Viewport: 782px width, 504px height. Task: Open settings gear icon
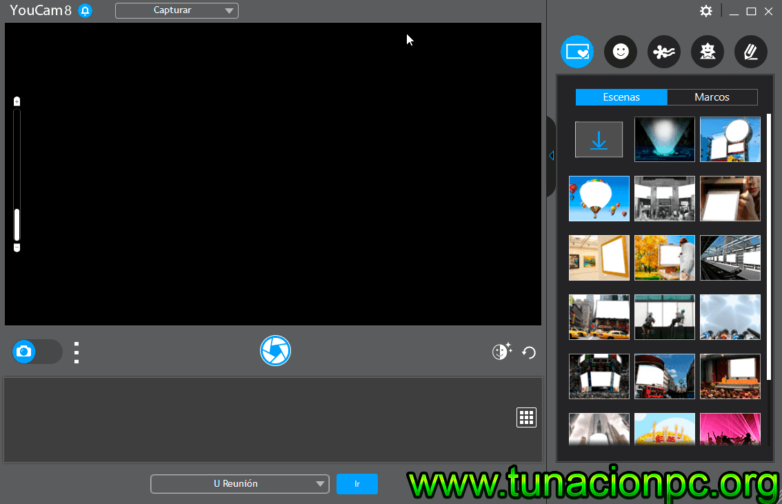click(705, 11)
